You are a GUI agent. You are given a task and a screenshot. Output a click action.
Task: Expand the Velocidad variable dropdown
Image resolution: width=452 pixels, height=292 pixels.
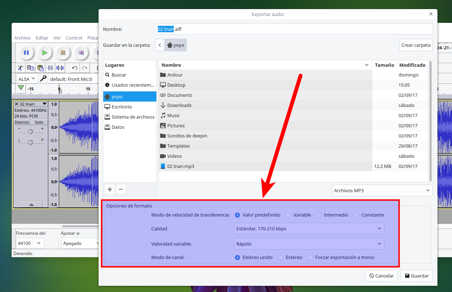[309, 244]
